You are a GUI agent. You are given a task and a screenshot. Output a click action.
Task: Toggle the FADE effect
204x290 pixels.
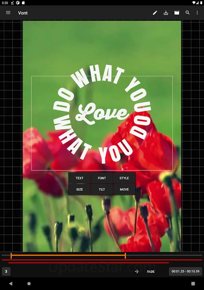(x=151, y=271)
